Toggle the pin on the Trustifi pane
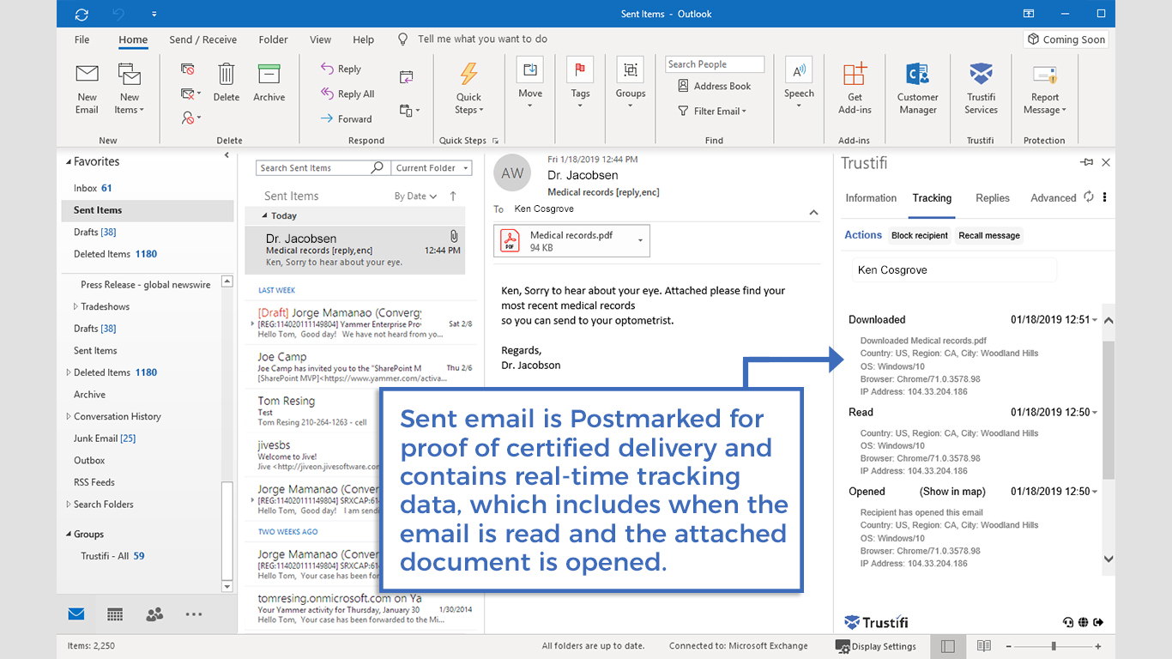The image size is (1172, 659). click(x=1086, y=162)
